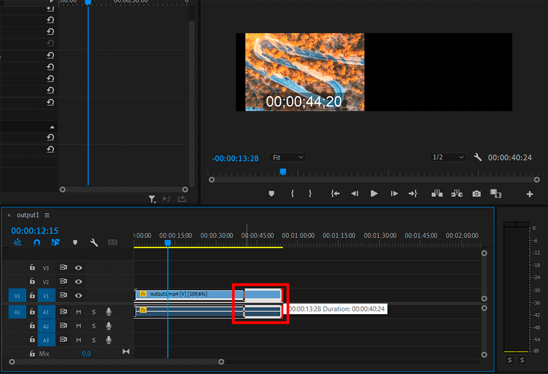This screenshot has height=374, width=548.
Task: Add a marker in Program Monitor
Action: [x=271, y=194]
